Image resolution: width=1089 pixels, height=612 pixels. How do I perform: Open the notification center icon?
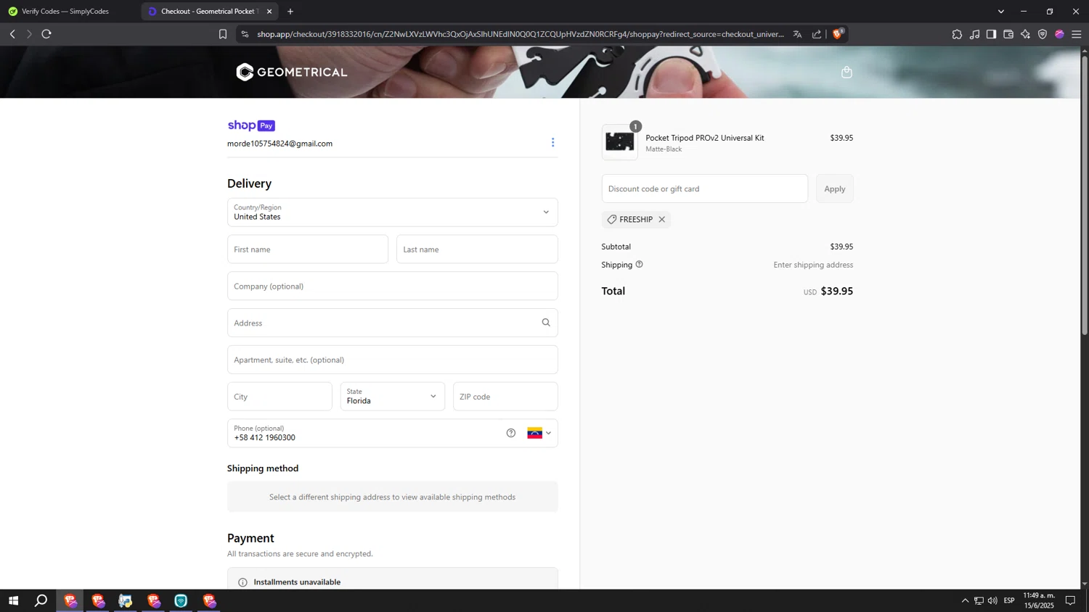[x=1070, y=600]
